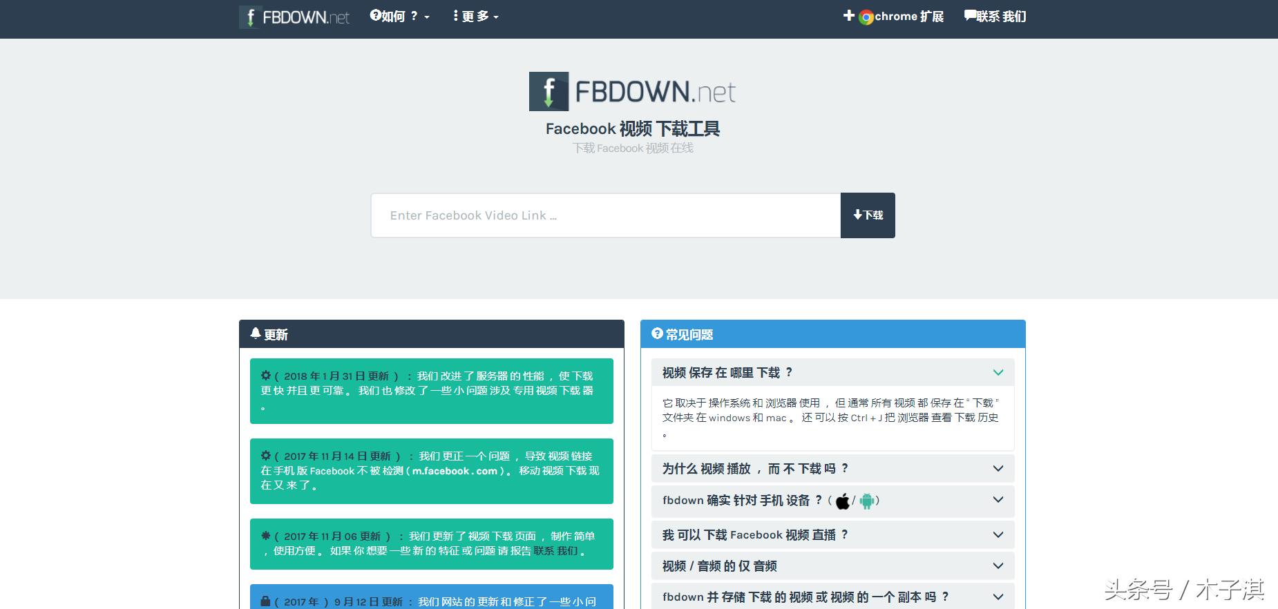Click the Facebook 视频下载工具 heading
Viewport: 1278px width, 609px height.
tap(633, 128)
